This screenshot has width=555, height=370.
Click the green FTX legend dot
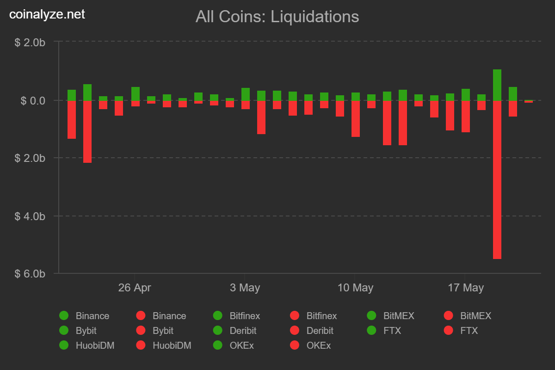coord(371,331)
